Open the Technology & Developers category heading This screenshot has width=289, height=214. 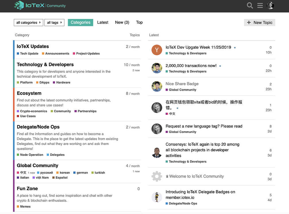pyautogui.click(x=45, y=64)
